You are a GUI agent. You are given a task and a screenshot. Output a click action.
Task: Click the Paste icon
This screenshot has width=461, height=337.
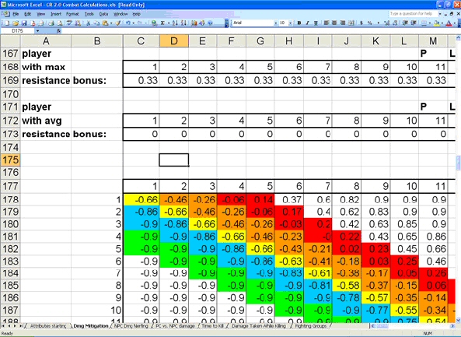(105, 23)
